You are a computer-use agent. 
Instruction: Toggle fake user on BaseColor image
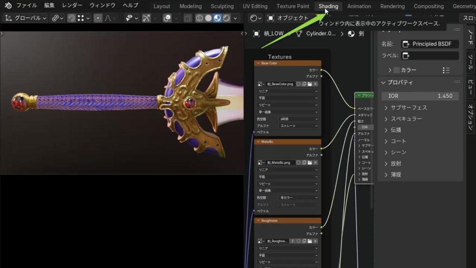(x=298, y=84)
